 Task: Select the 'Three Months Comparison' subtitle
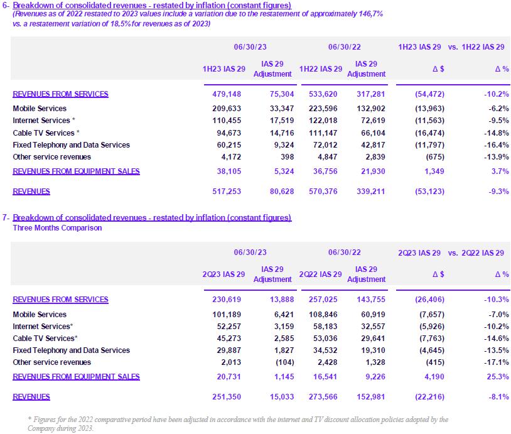[57, 228]
